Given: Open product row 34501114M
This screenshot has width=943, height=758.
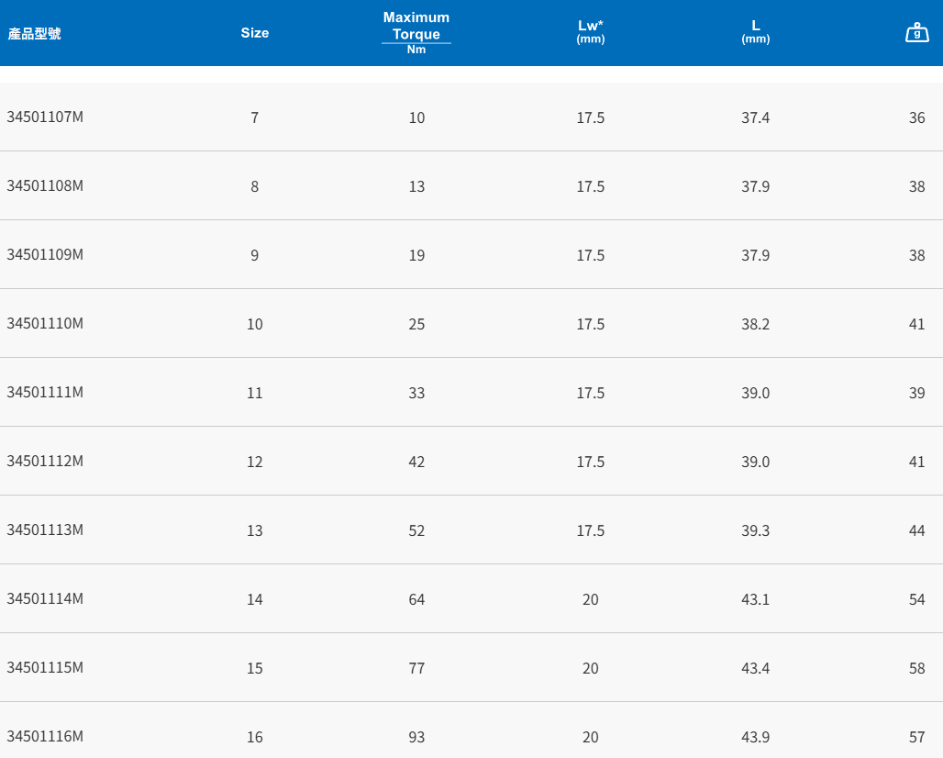Looking at the screenshot, I should tap(45, 599).
